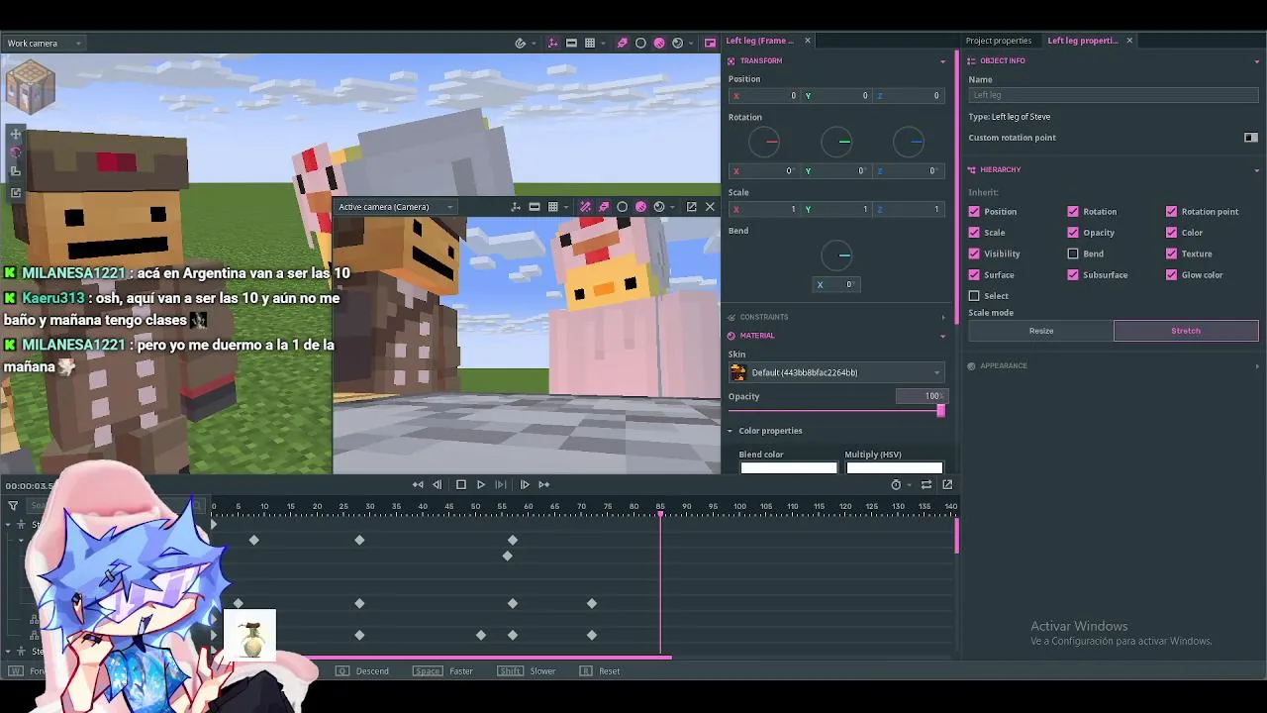Pop out the Active camera view window
This screenshot has height=713, width=1267.
coord(692,207)
